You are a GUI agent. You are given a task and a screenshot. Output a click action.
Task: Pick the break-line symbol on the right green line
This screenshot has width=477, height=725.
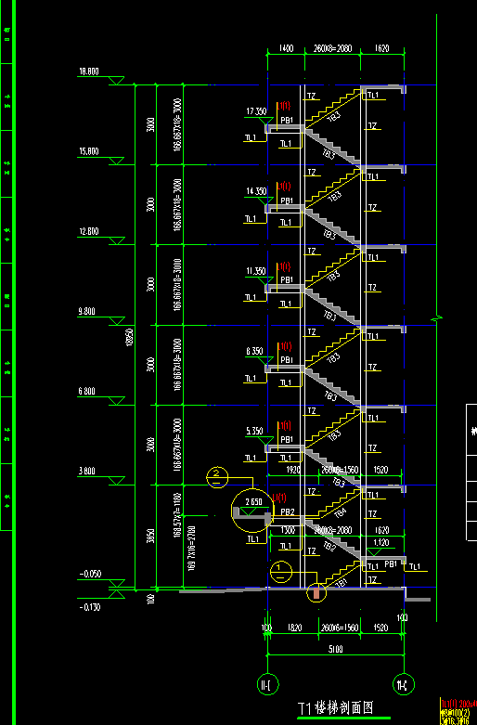point(437,317)
